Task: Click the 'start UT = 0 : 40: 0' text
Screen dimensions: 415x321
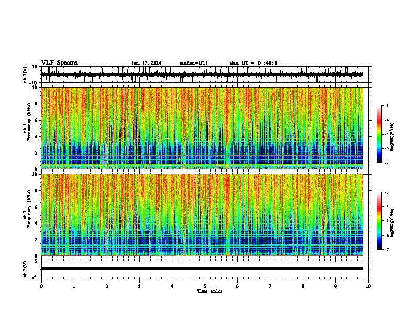Action: (253, 63)
